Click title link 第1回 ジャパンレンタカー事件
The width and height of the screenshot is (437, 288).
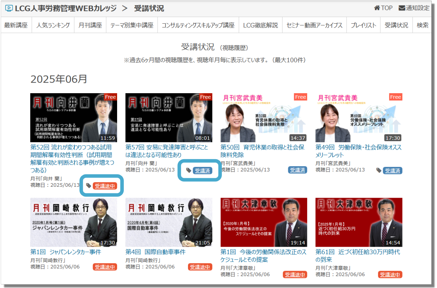pyautogui.click(x=66, y=252)
